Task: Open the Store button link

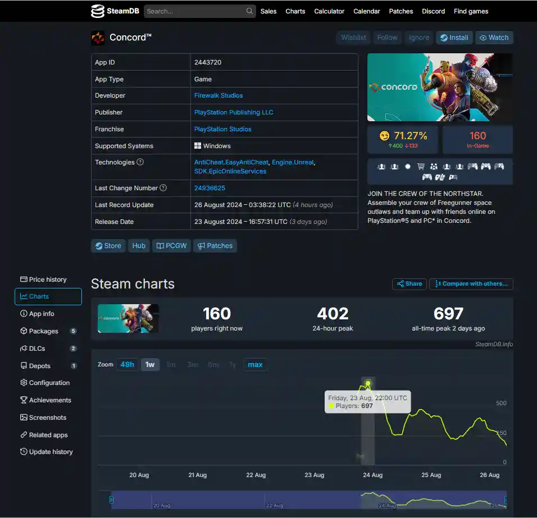Action: pos(108,246)
